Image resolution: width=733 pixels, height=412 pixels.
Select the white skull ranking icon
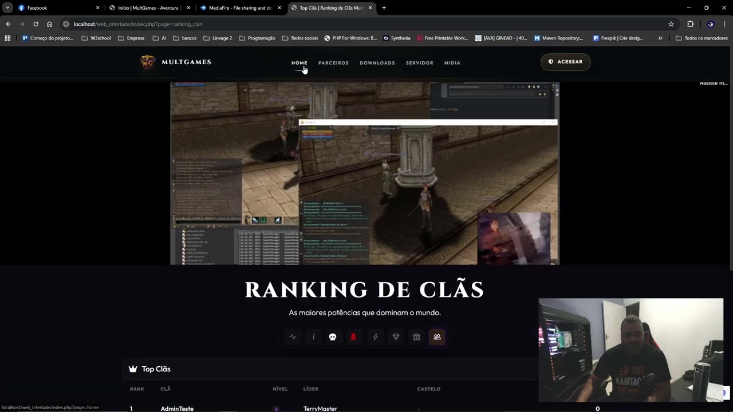(333, 337)
